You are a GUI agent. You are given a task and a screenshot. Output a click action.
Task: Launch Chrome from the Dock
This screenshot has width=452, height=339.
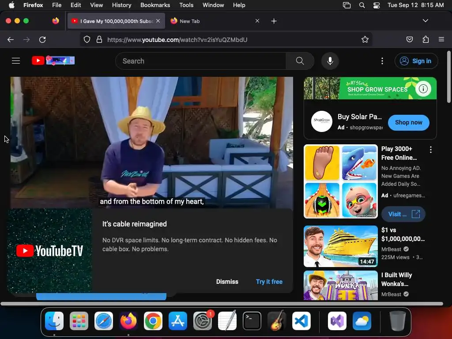(x=153, y=321)
